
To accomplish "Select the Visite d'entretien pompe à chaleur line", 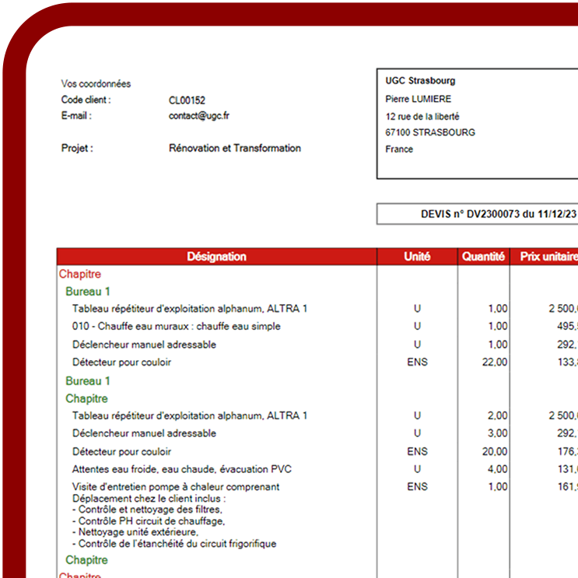I will point(175,487).
